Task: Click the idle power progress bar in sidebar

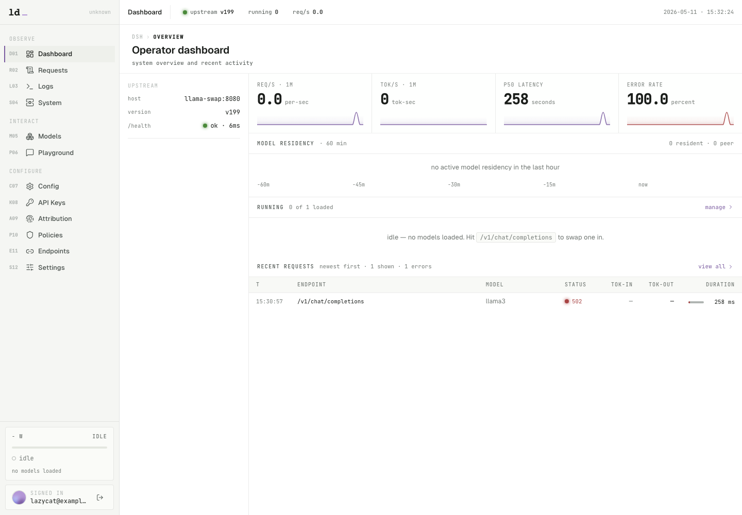Action: click(x=59, y=448)
